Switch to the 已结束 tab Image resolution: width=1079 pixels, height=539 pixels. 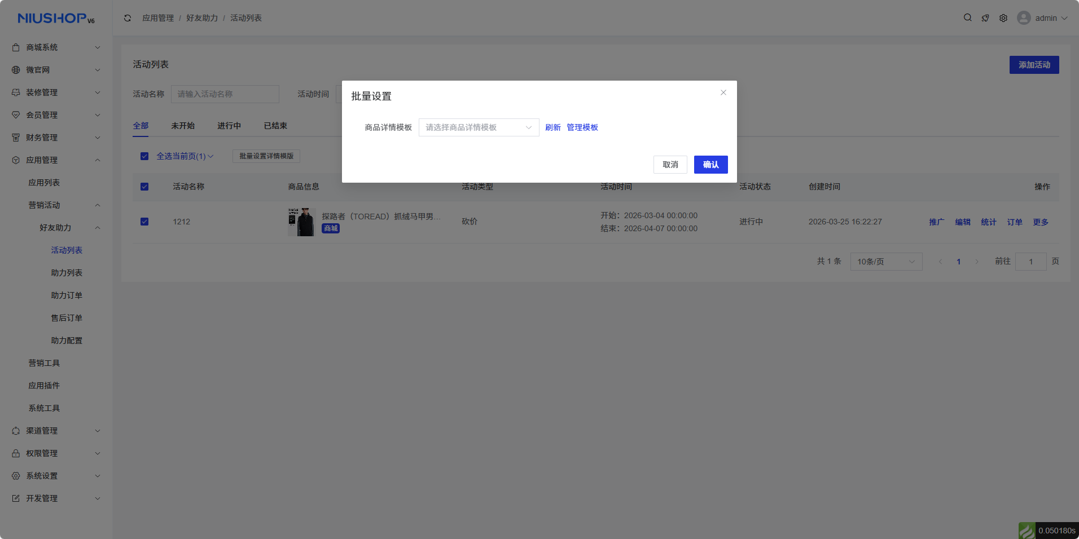(x=275, y=126)
